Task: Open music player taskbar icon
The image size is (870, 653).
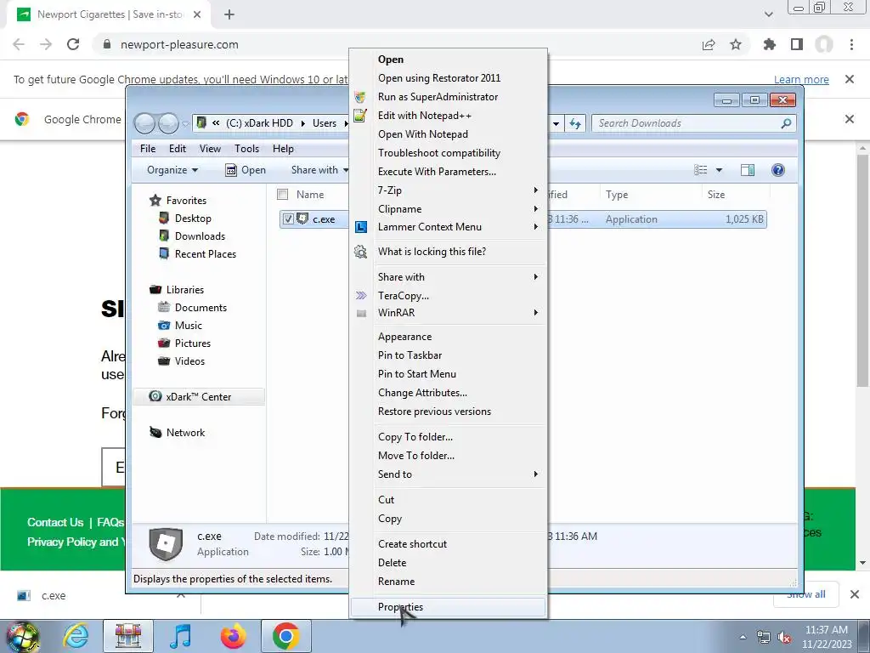Action: (180, 636)
